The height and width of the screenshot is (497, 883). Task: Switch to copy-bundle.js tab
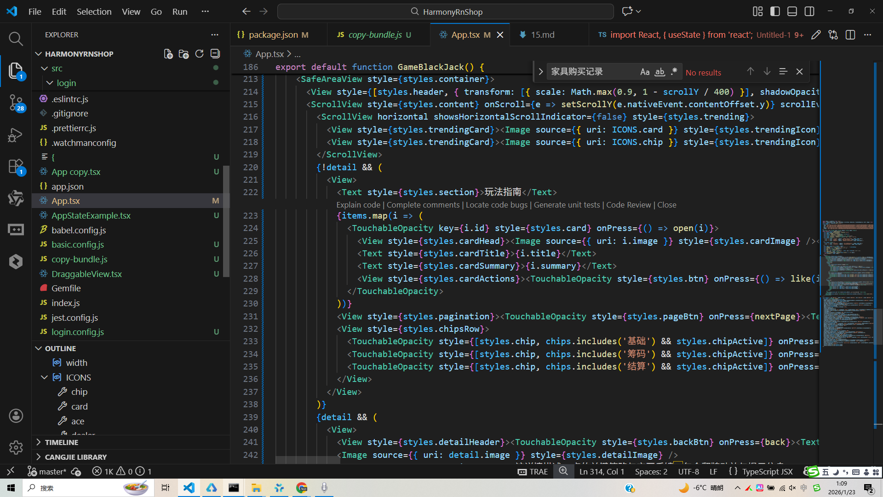pos(374,35)
